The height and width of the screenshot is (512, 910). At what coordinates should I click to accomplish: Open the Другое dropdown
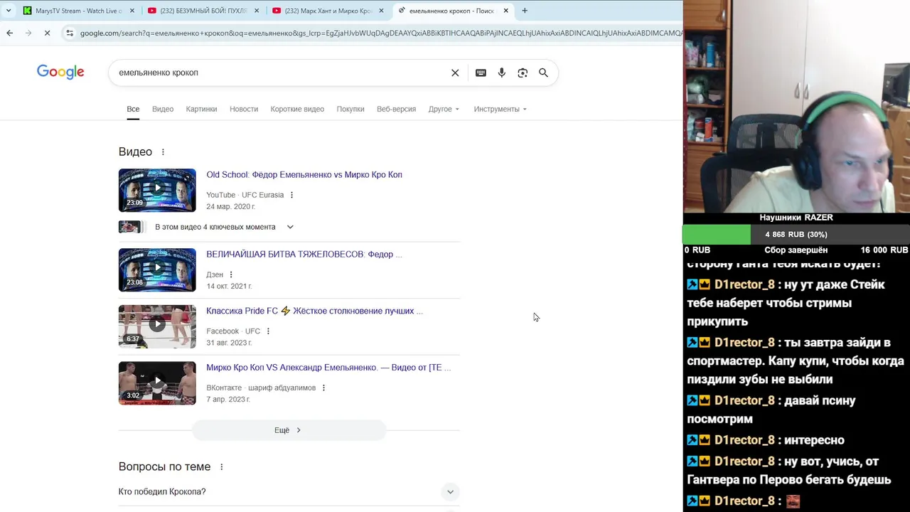click(x=444, y=109)
